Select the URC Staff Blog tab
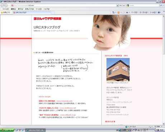Viewport: 165px width, 132px height. pyautogui.click(x=32, y=13)
